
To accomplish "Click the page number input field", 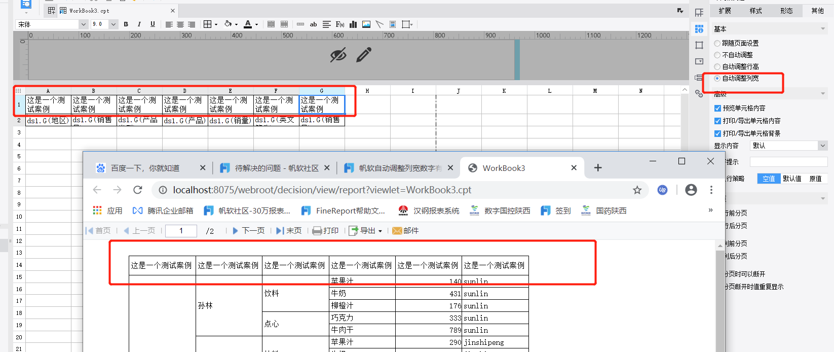I will tap(181, 231).
